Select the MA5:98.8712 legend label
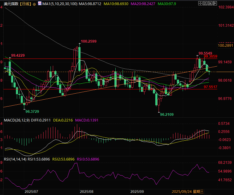The height and width of the screenshot is (195, 234). pyautogui.click(x=90, y=4)
